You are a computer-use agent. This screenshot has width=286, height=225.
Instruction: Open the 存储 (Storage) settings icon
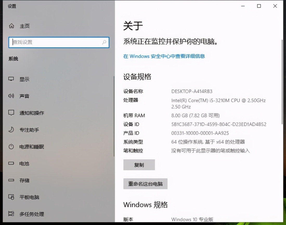[11, 180]
